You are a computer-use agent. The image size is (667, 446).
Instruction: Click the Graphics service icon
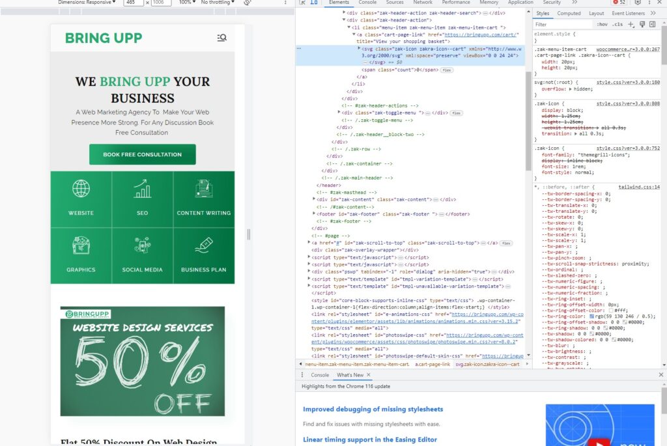(81, 245)
